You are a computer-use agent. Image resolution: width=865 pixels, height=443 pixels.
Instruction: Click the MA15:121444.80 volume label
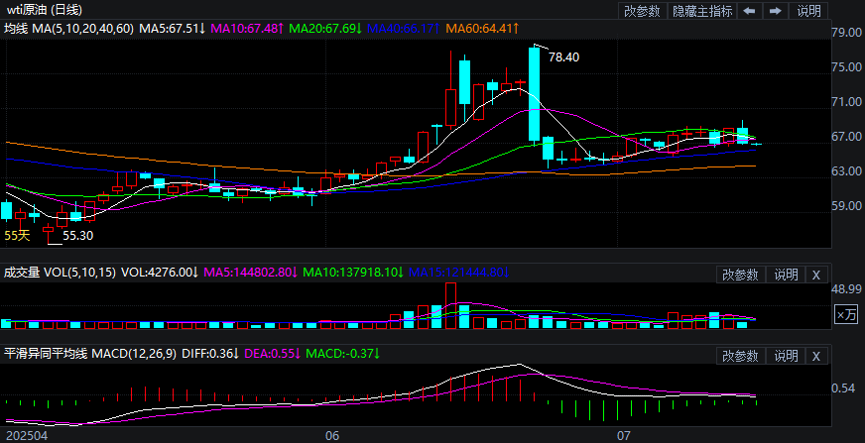459,273
